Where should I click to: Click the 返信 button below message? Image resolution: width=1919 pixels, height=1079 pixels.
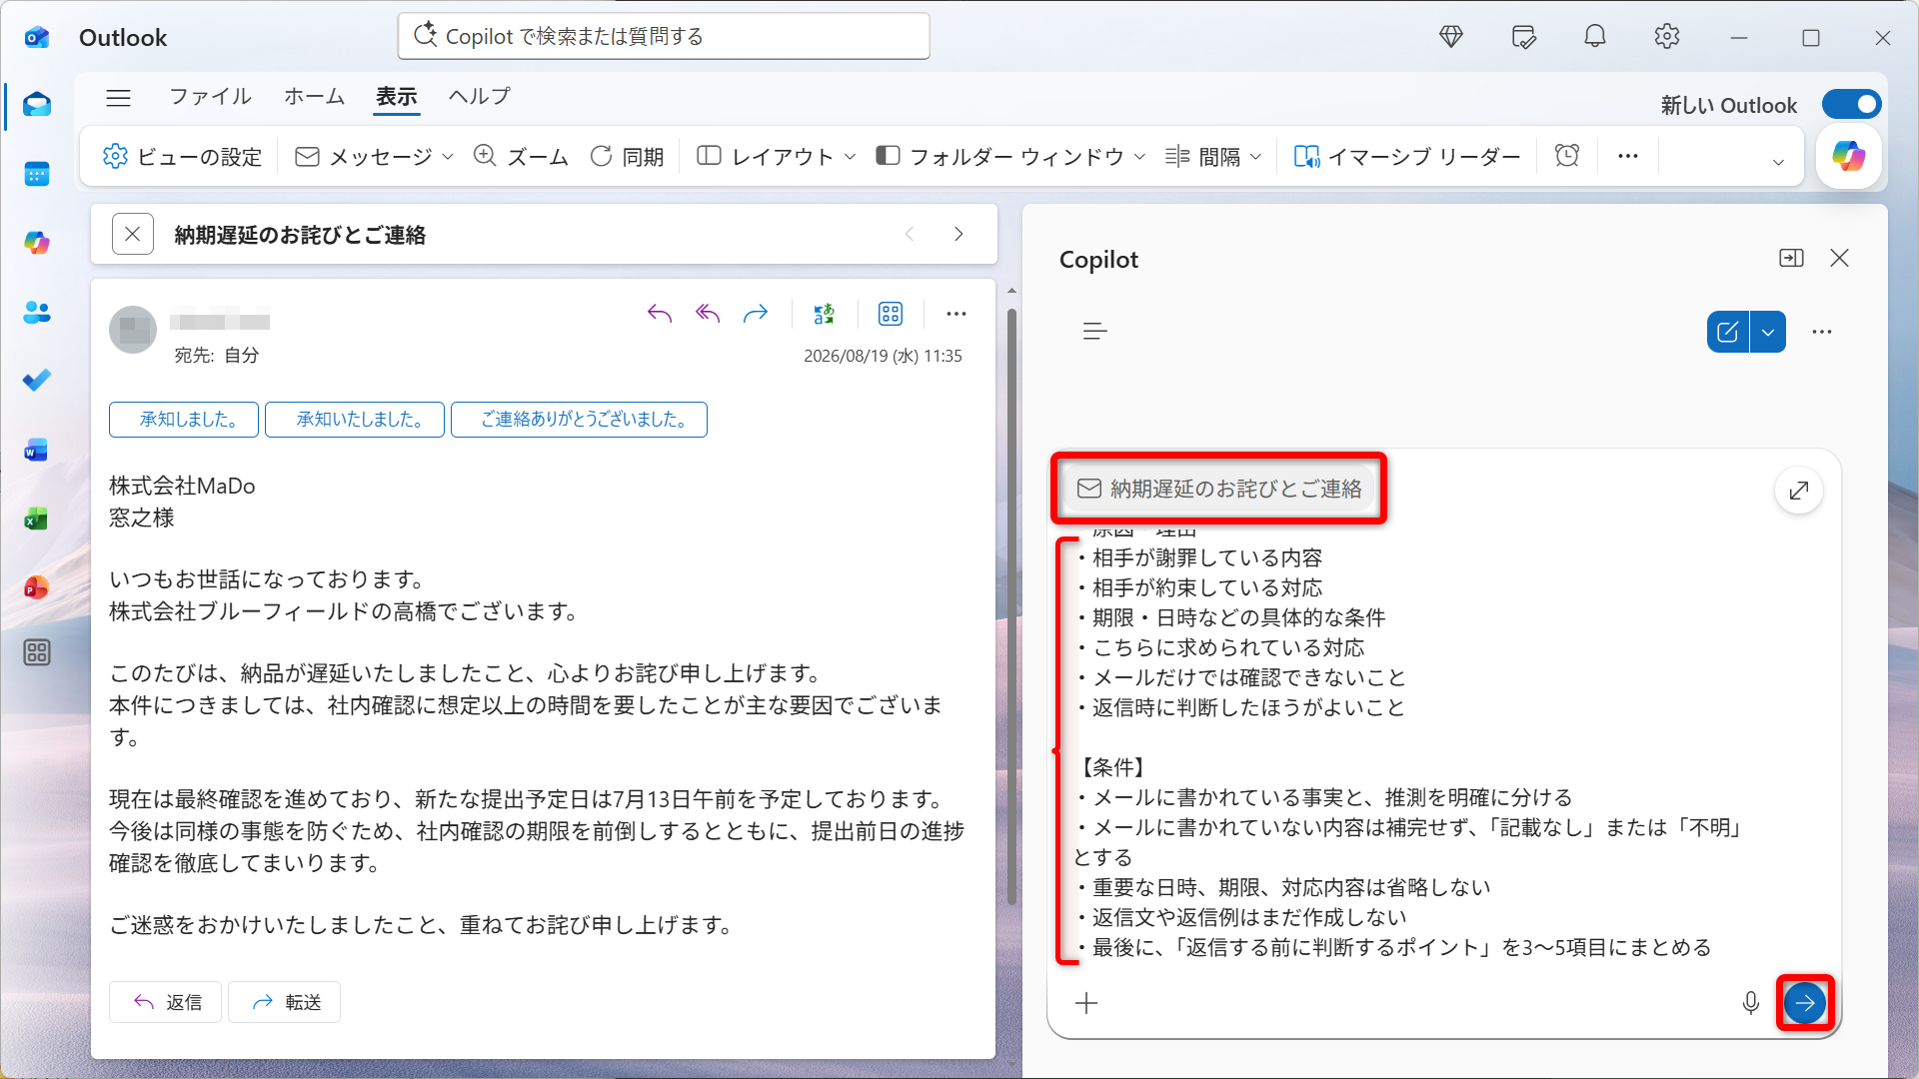[x=165, y=1002]
